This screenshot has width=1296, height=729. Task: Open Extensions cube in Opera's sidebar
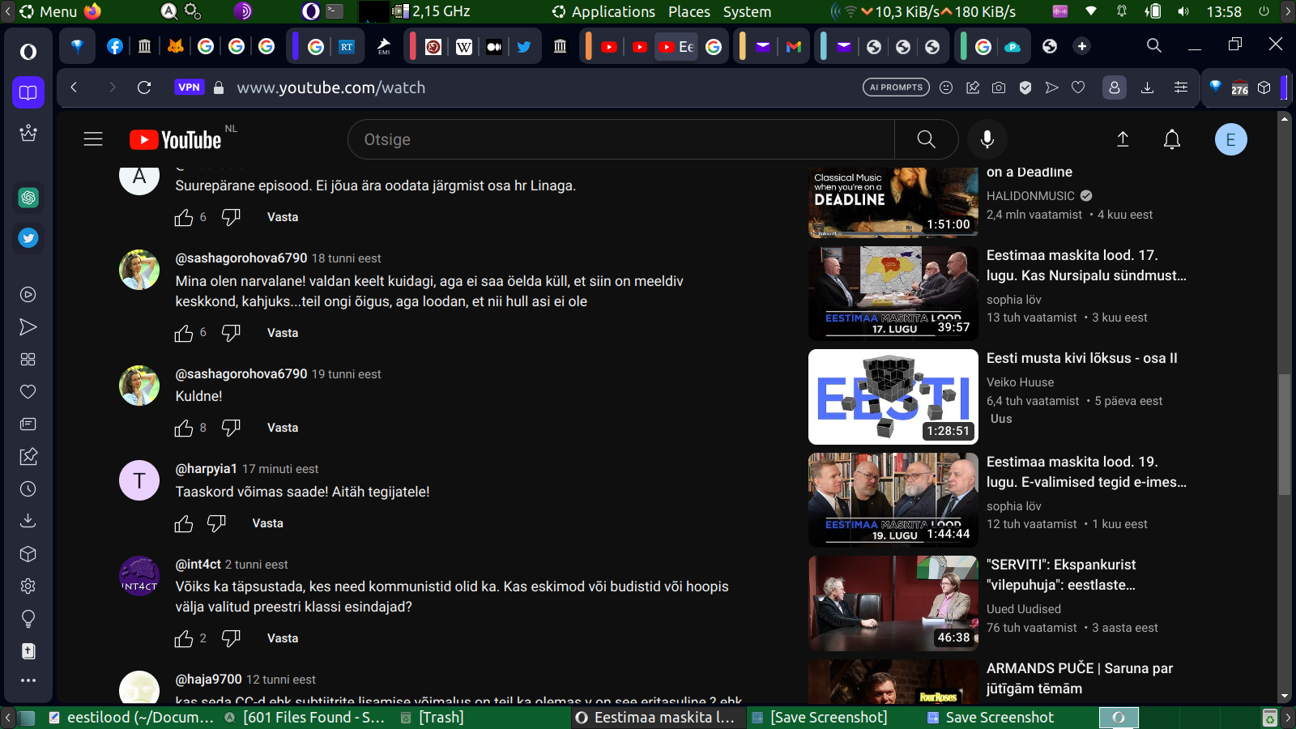coord(28,554)
